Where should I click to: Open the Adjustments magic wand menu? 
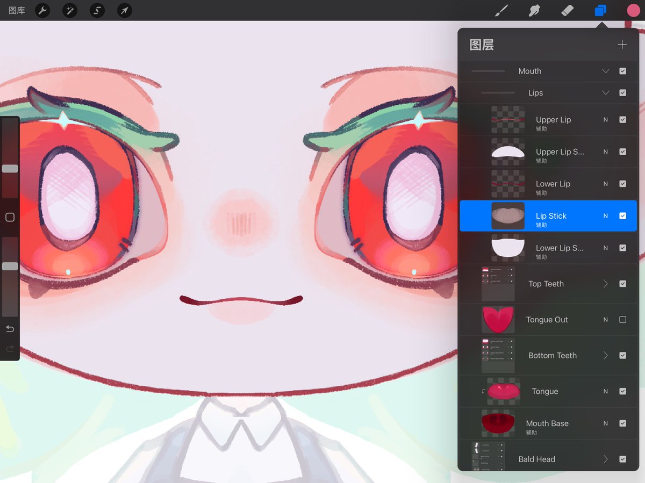click(70, 10)
